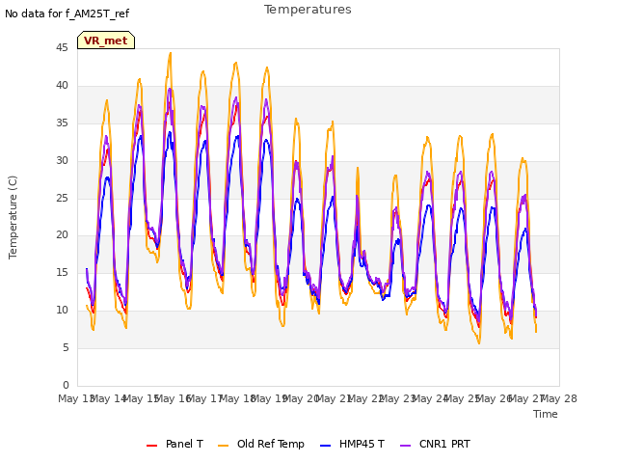This screenshot has height=463, width=617.
Task: Click the red Panel T legend swatch
Action: (151, 446)
